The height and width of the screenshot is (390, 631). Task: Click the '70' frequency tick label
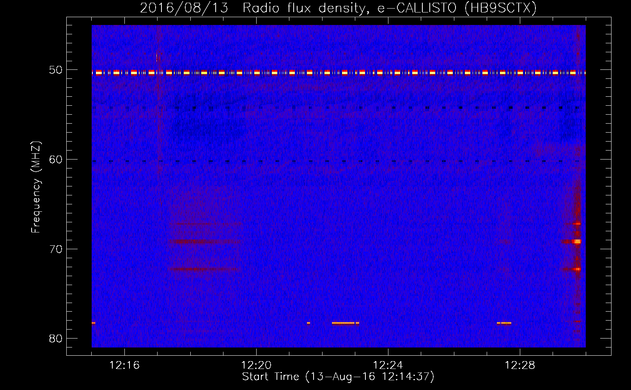point(56,249)
